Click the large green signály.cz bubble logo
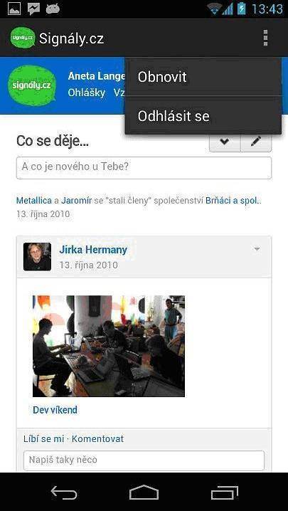This screenshot has width=288, height=511. click(x=32, y=85)
